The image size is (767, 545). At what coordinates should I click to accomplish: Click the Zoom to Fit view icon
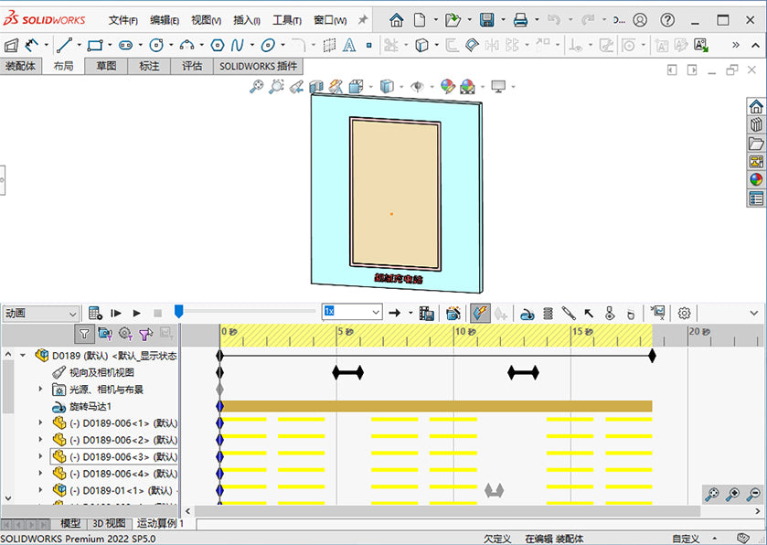tap(256, 87)
